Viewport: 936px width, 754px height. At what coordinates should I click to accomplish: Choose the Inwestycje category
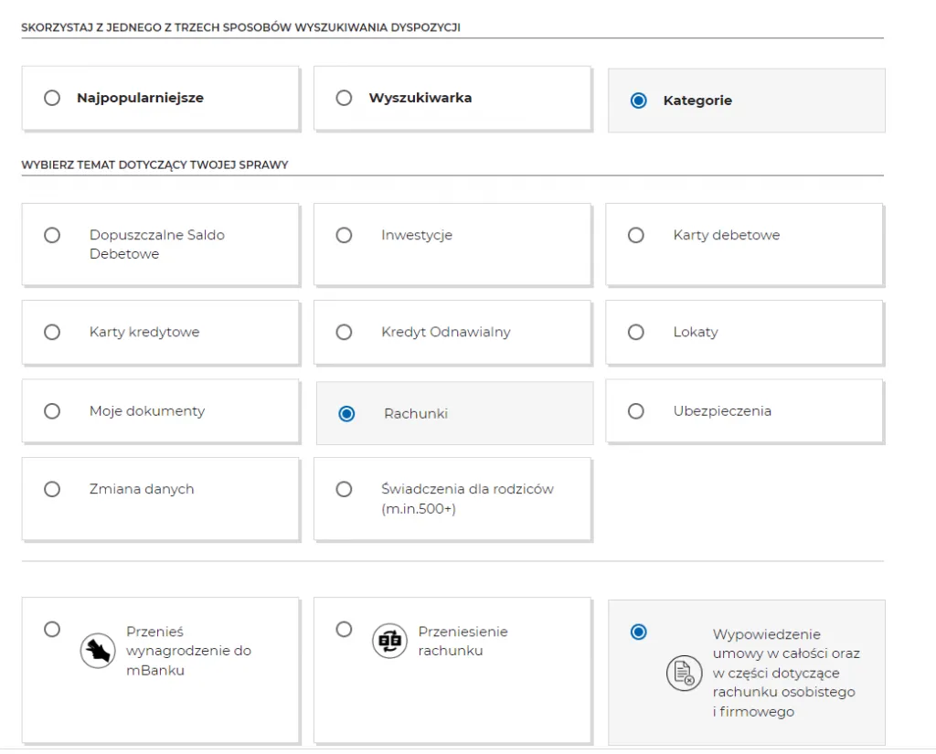pyautogui.click(x=344, y=235)
